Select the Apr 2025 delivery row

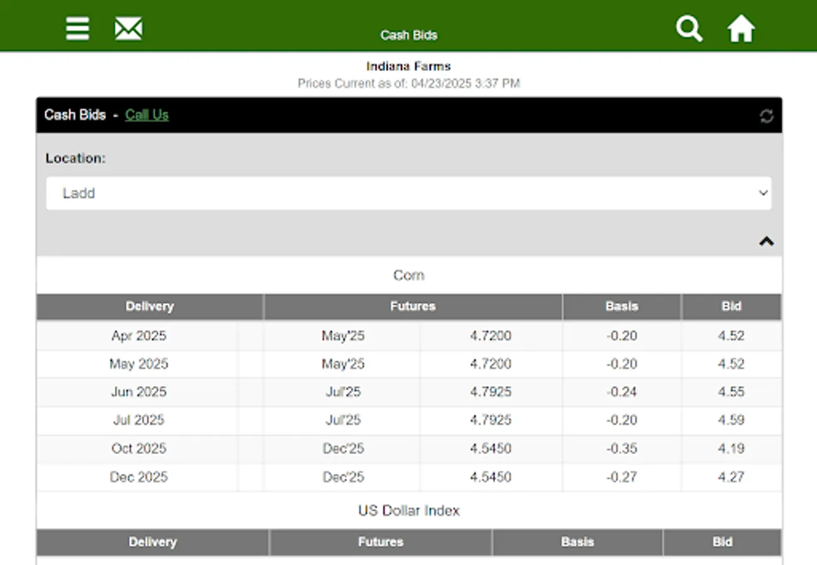(138, 336)
